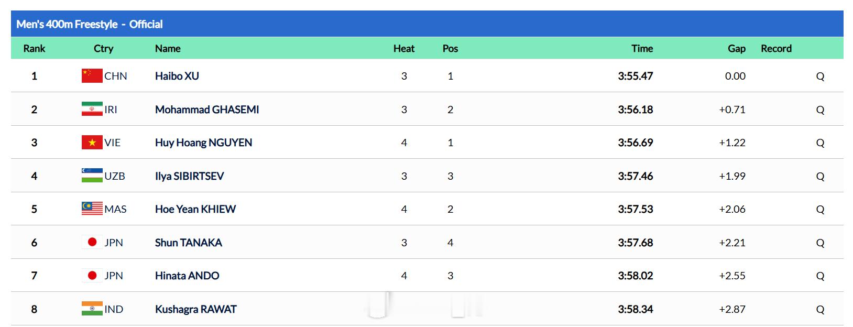
Task: Select Men's 400m Freestyle title bar
Action: coord(427,24)
